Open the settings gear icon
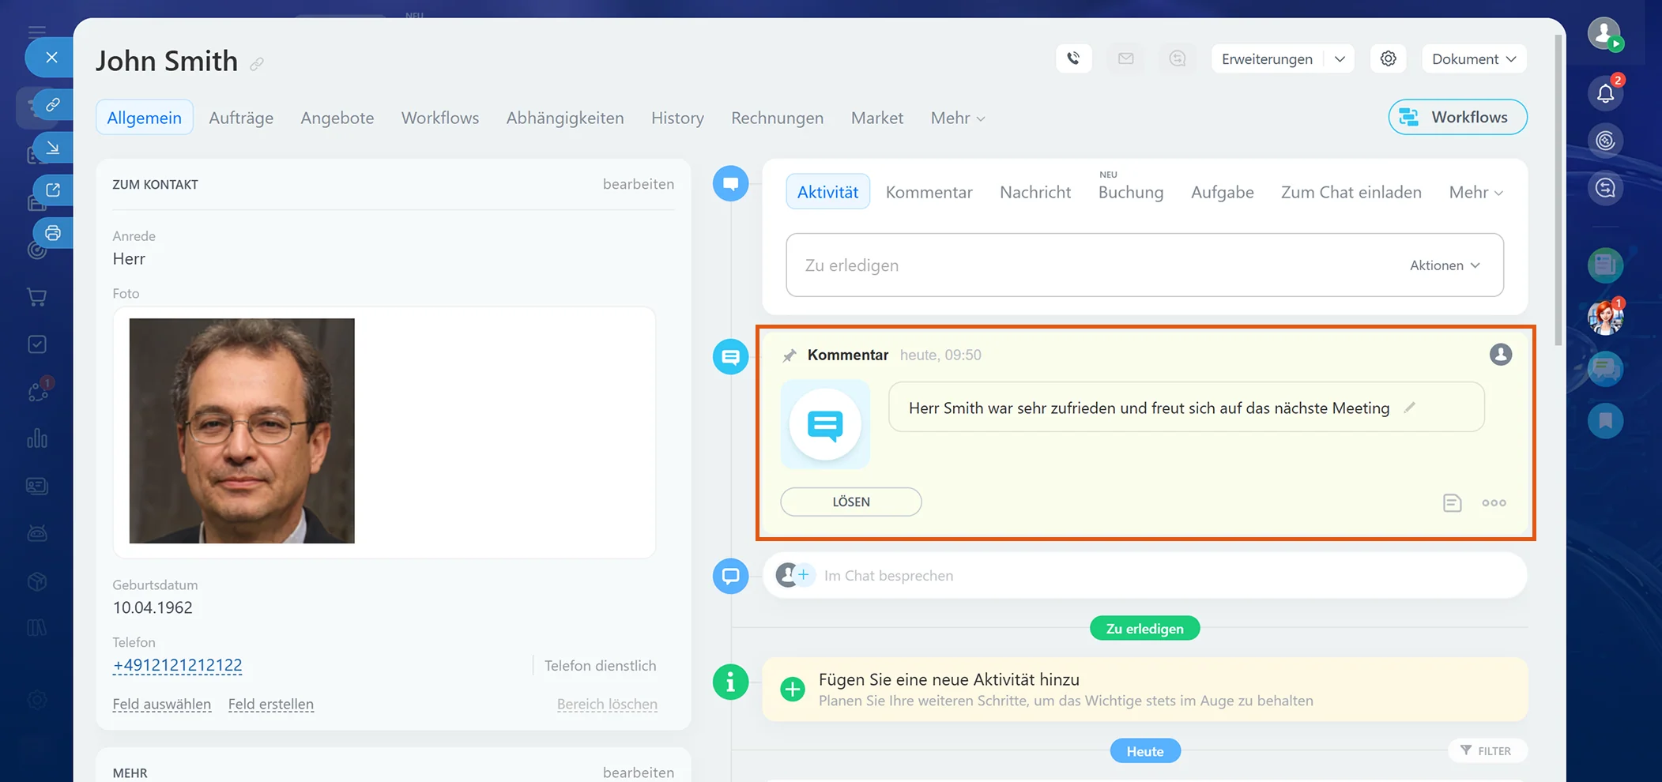The height and width of the screenshot is (782, 1662). point(1388,58)
